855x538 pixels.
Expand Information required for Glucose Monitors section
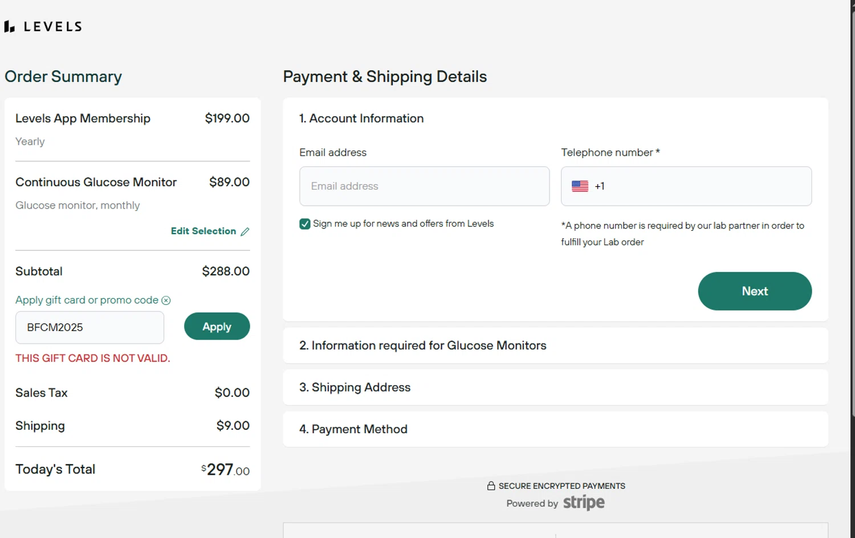tap(555, 345)
